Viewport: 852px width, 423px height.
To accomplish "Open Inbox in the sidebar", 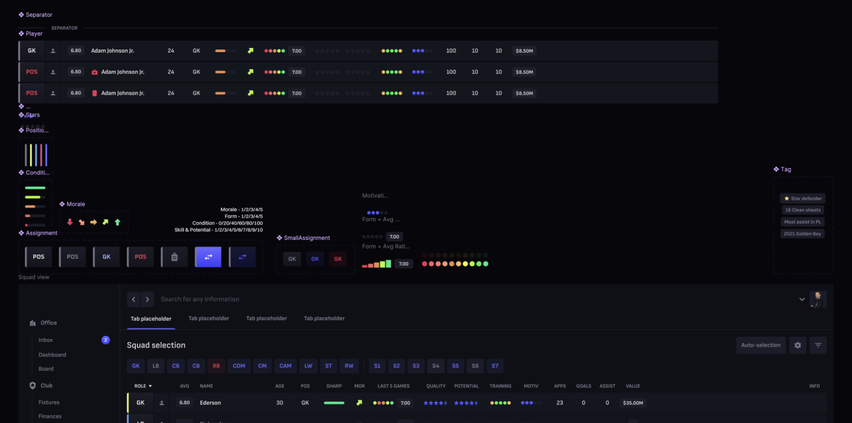I will (x=46, y=340).
